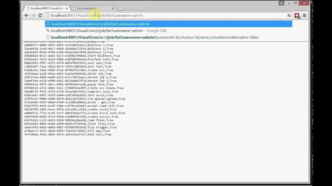Image resolution: width=332 pixels, height=186 pixels.
Task: Click the row 'create exc blank,True'
Action: 74,88
